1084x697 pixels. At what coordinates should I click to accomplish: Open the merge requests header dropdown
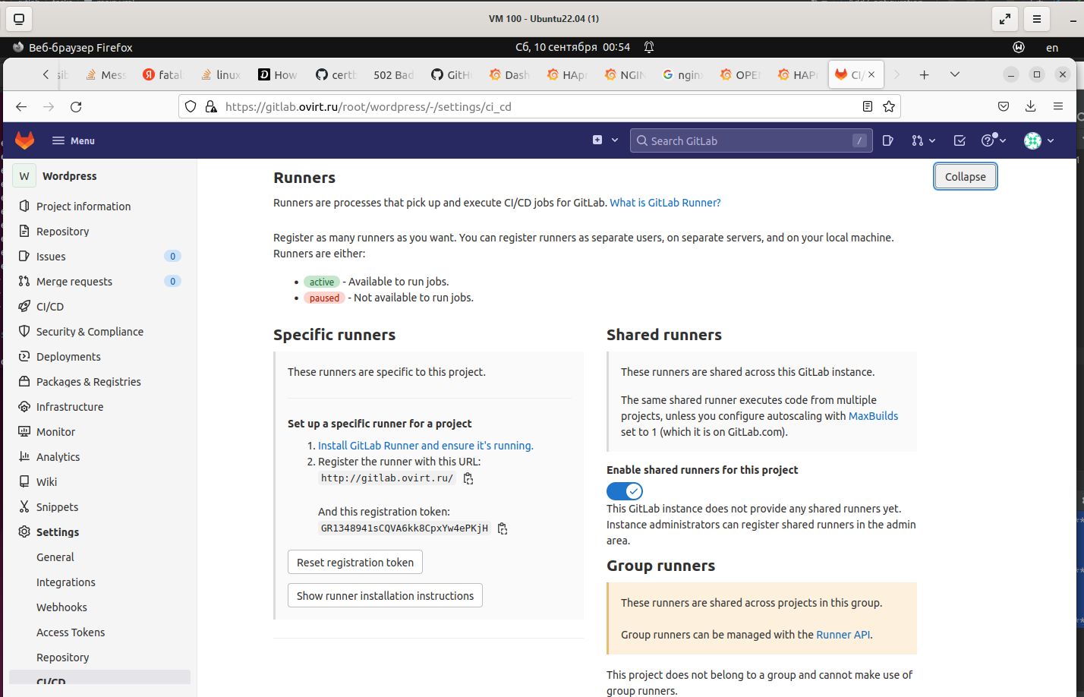[924, 140]
